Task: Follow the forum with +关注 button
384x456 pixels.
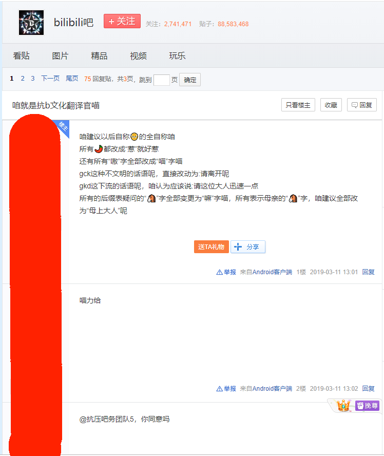Action: point(122,22)
